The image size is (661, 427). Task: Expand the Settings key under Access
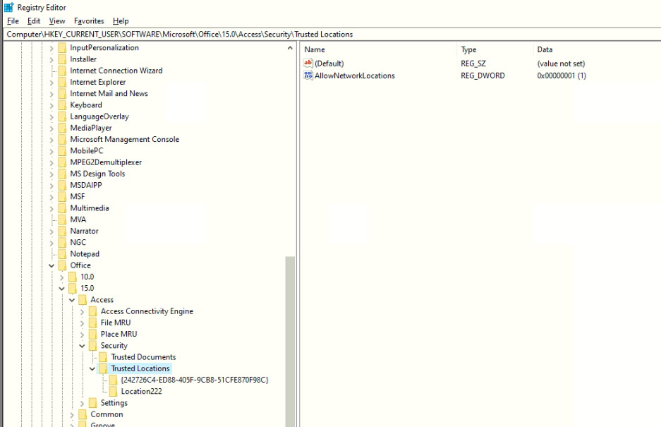click(x=83, y=403)
